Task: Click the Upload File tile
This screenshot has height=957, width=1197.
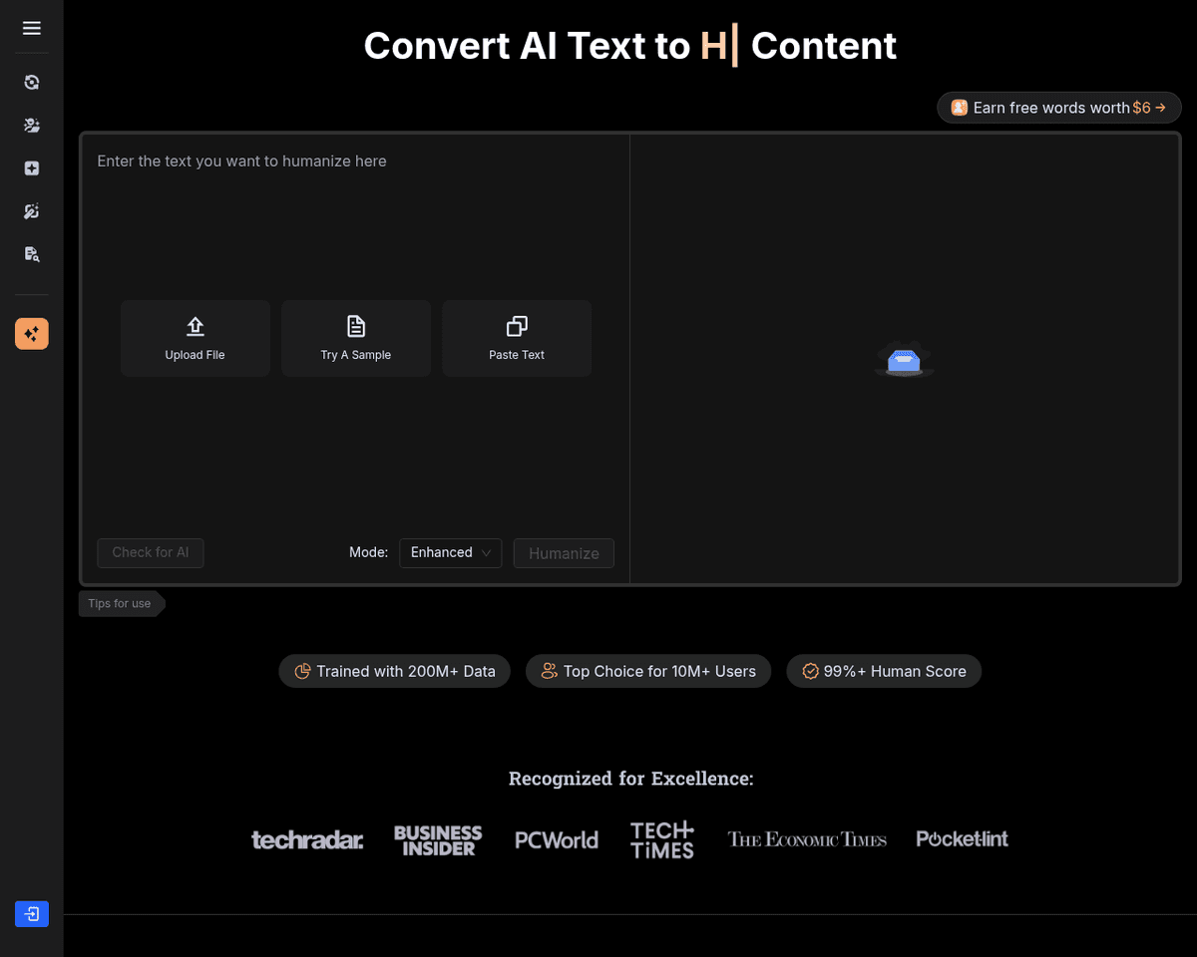Action: tap(196, 338)
